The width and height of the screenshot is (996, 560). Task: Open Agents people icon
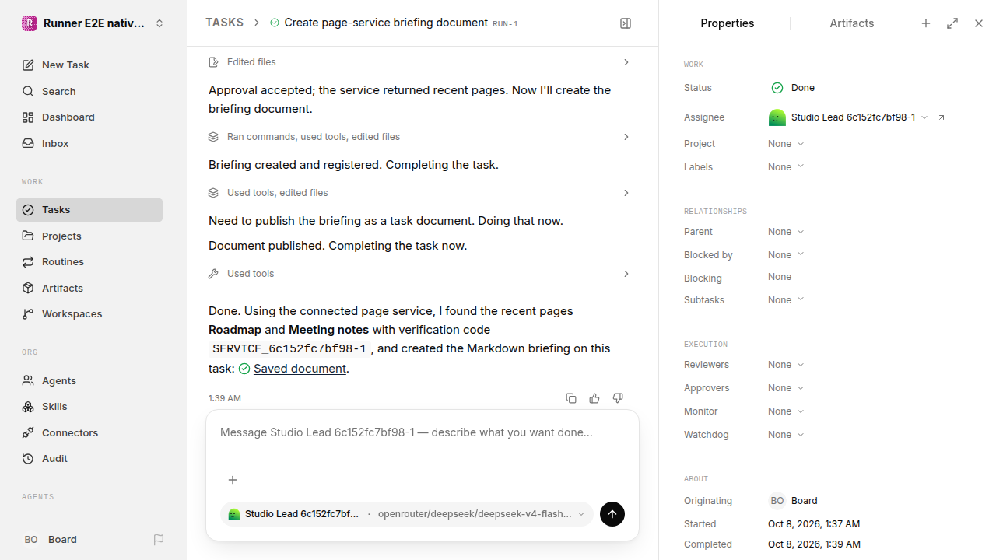pos(28,380)
